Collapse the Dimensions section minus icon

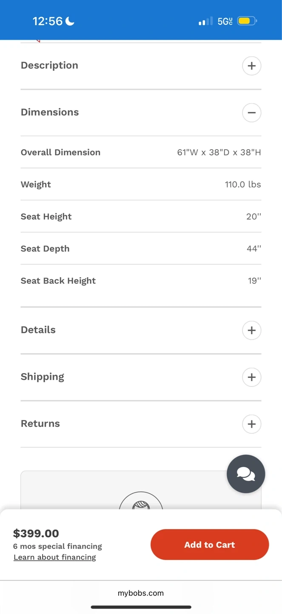tap(251, 113)
